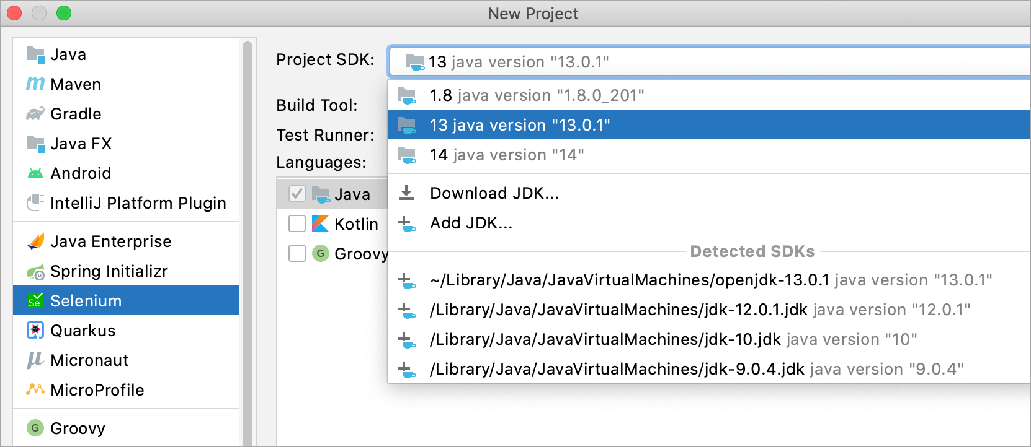Click the Gradle elephant icon
The image size is (1031, 447).
(x=35, y=114)
